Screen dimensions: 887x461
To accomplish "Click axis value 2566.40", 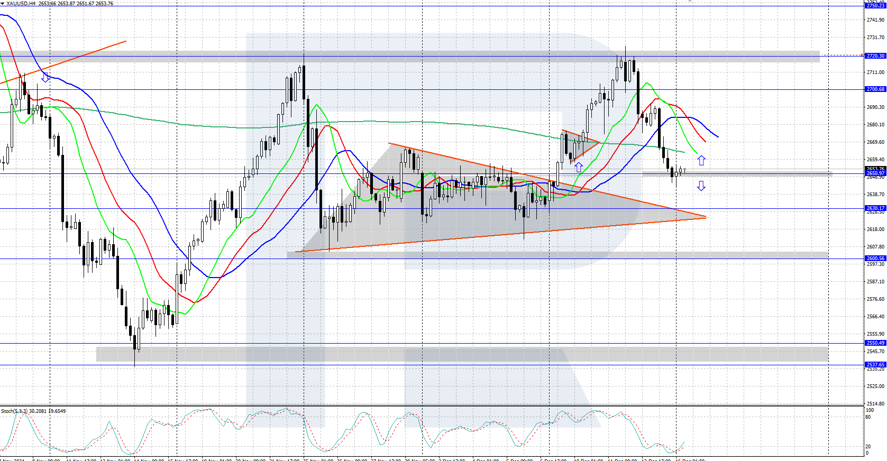I will pyautogui.click(x=875, y=317).
